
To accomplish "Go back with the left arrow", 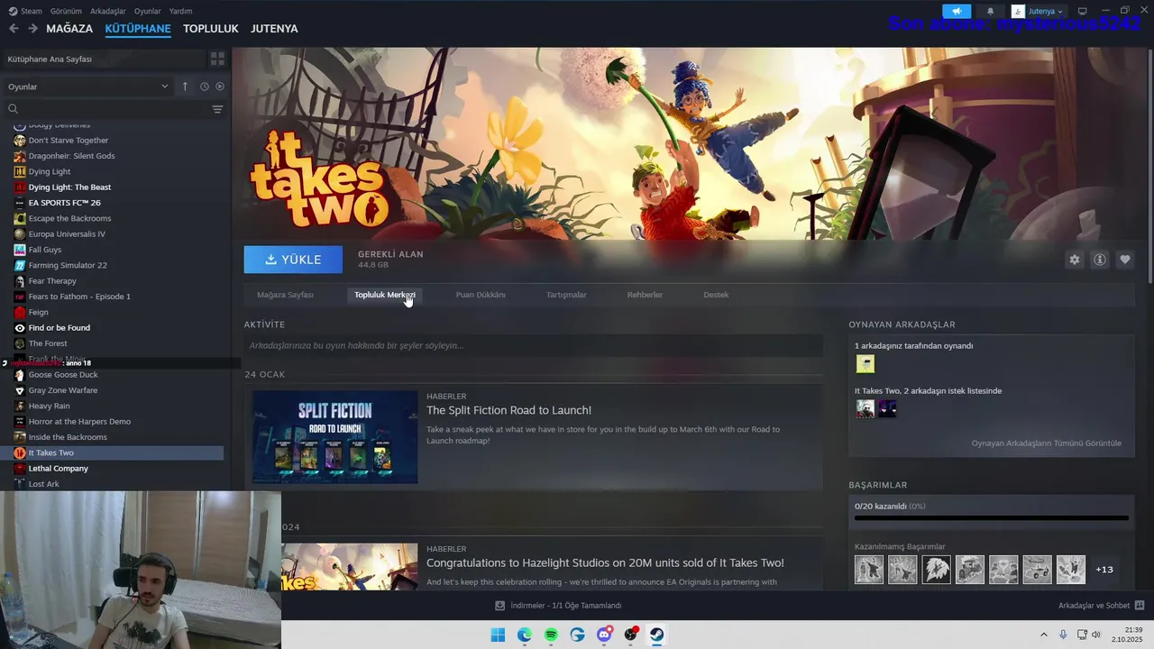I will tap(14, 29).
